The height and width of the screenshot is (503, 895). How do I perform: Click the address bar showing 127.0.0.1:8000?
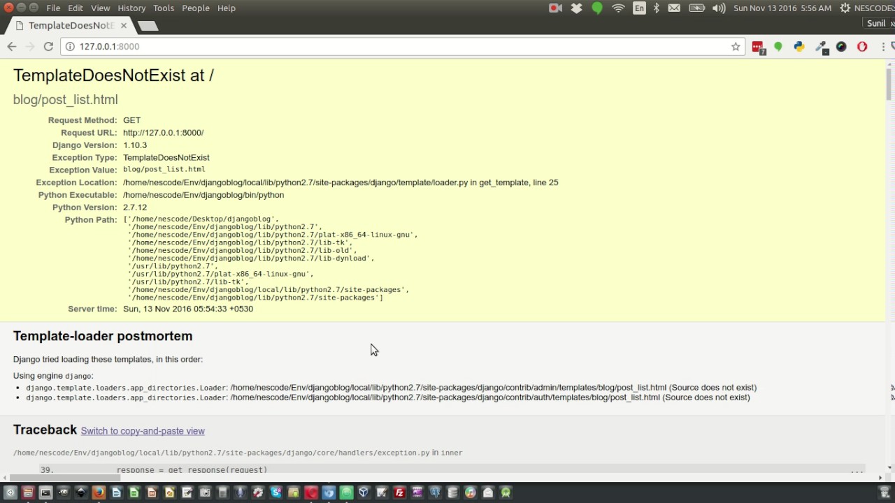[x=402, y=46]
